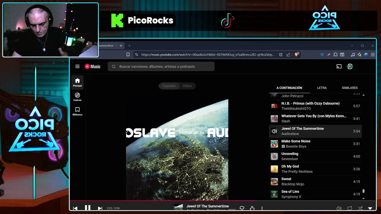The height and width of the screenshot is (214, 381).
Task: Click the player bar album thumbnail
Action: coord(178,207)
